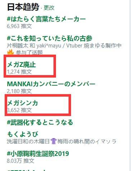Viewport: 131px width, 171px height.
Task: Open the #はたらく言葉たちメーカー trend
Action: click(x=46, y=19)
